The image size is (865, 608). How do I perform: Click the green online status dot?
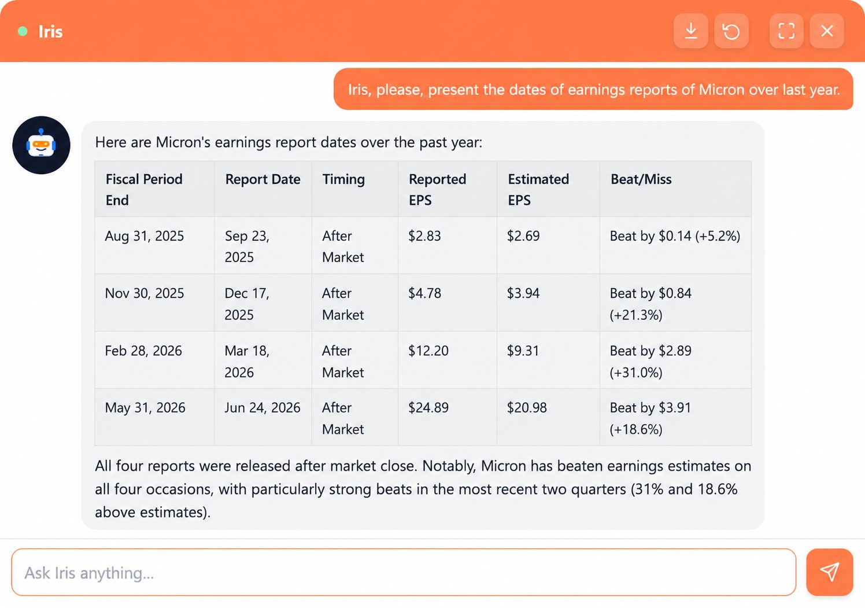tap(23, 31)
